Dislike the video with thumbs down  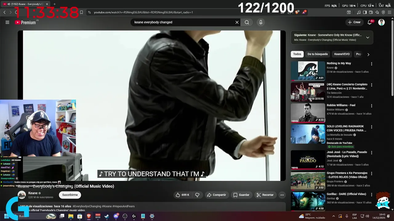pos(197,195)
